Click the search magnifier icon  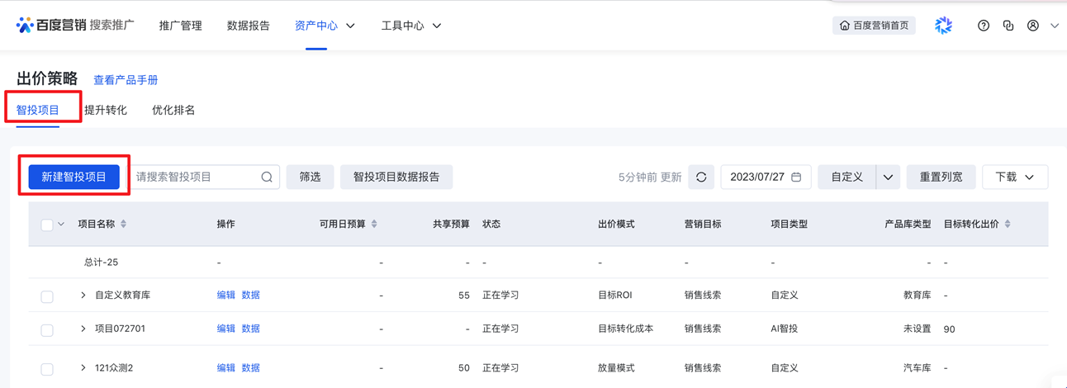[x=267, y=177]
